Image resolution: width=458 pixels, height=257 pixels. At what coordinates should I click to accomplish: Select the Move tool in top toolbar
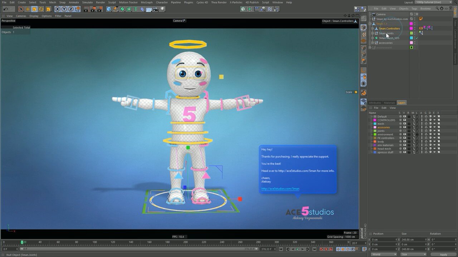[x=28, y=9]
